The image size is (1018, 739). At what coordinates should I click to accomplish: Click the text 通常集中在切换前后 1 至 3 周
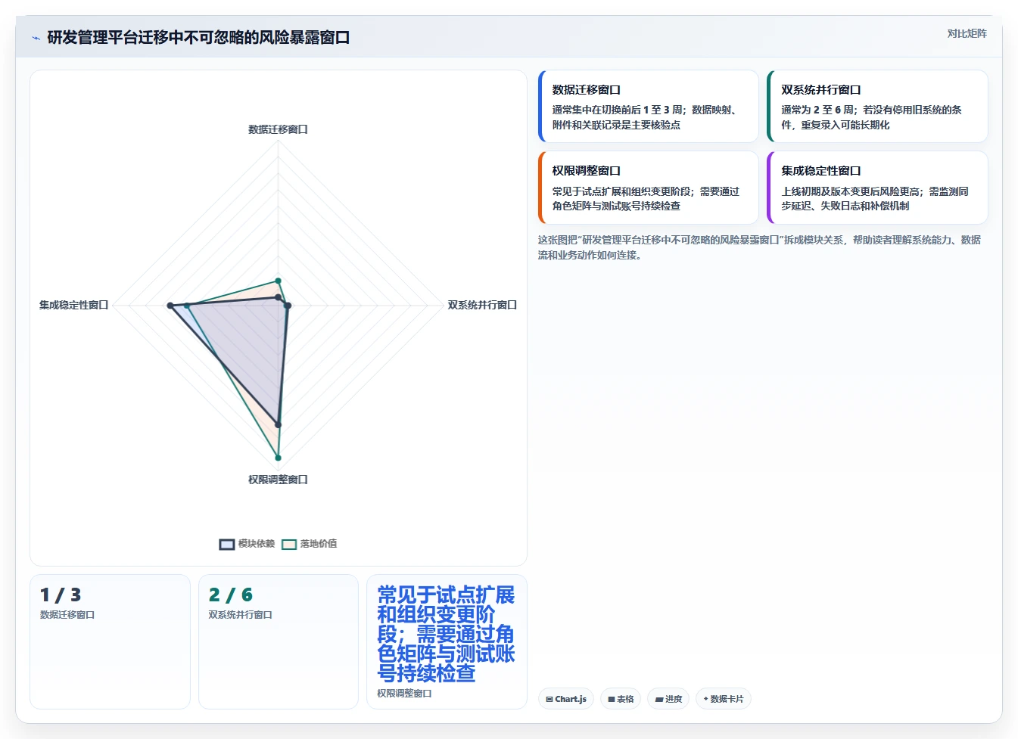[618, 110]
